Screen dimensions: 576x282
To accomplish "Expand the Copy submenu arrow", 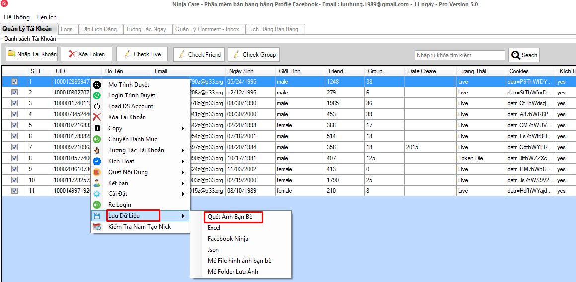I will point(183,128).
